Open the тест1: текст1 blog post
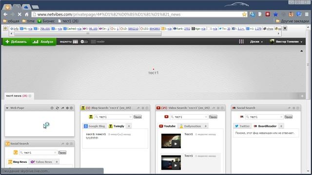The image size is (312, 175). click(x=96, y=134)
